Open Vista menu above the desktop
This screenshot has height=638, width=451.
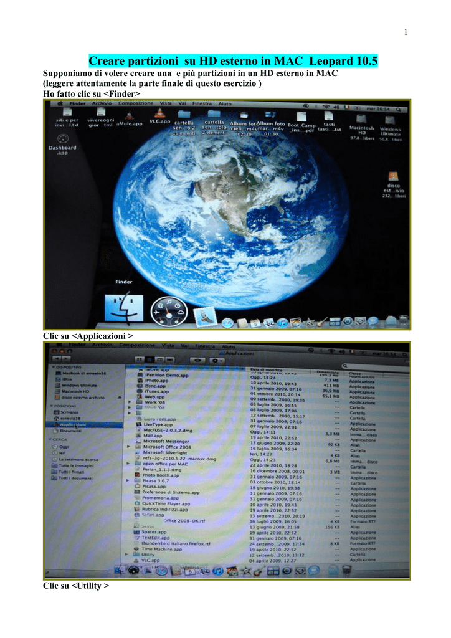(166, 103)
